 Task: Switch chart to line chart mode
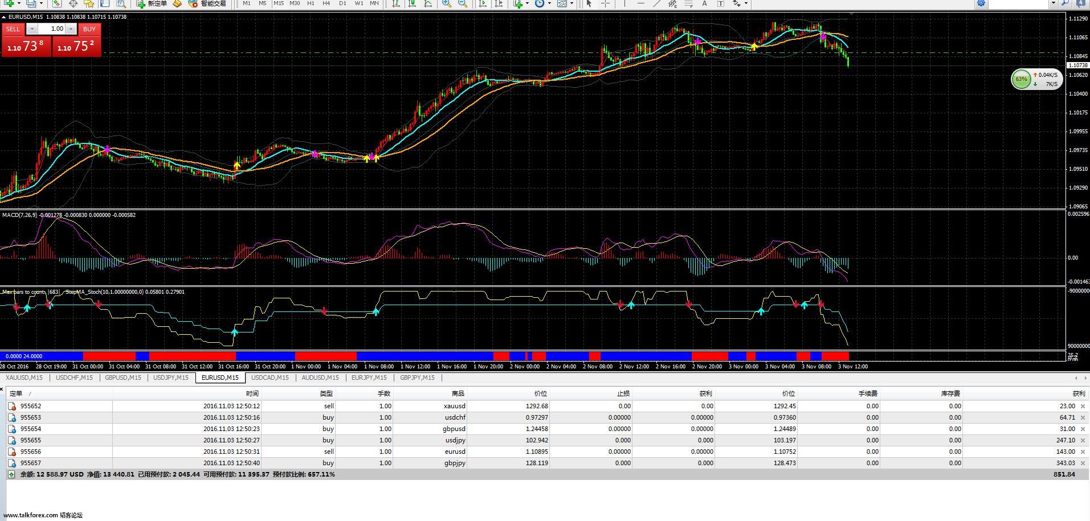pyautogui.click(x=427, y=3)
